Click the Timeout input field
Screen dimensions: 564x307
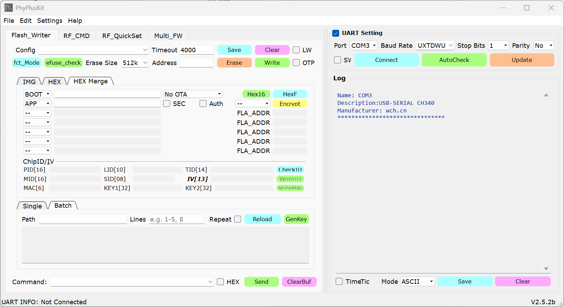[196, 50]
